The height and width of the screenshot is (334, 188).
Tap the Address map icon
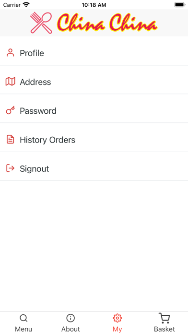10,82
